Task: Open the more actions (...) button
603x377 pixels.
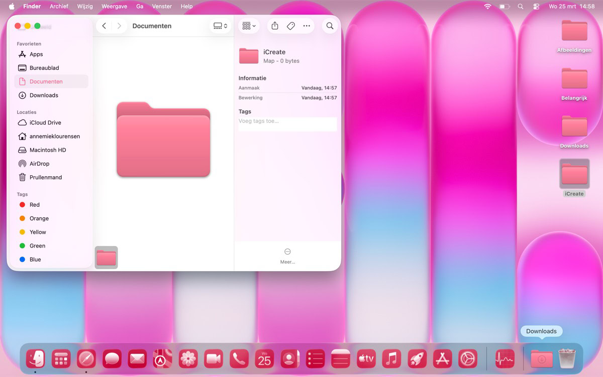Action: click(307, 26)
